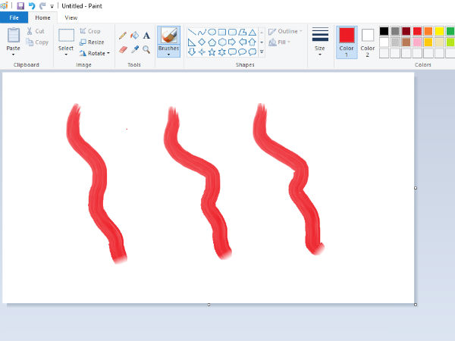Select the Color picker eyedropper
The height and width of the screenshot is (341, 455).
tap(134, 49)
